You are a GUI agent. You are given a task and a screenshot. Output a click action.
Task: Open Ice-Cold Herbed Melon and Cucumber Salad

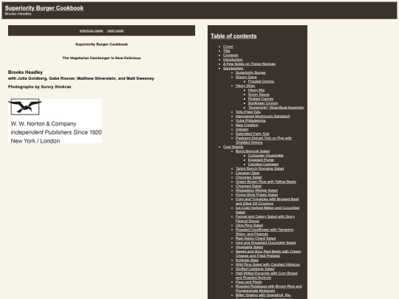tap(267, 210)
